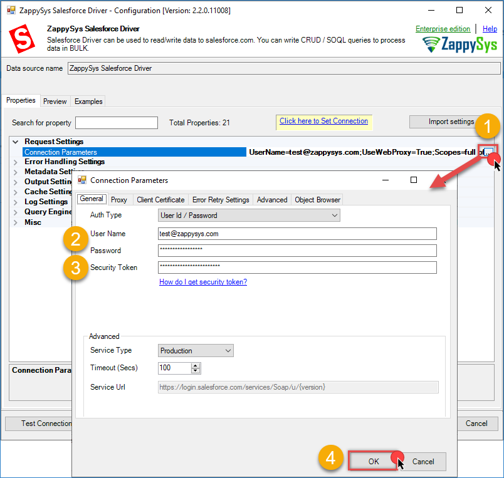The width and height of the screenshot is (504, 478).
Task: Open the Auth Type dropdown
Action: (249, 216)
